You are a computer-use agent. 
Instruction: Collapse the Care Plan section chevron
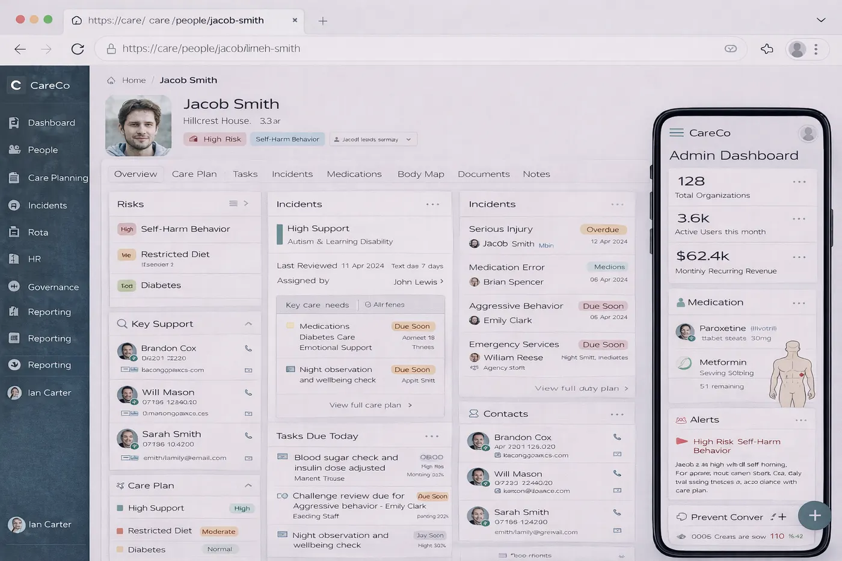point(248,486)
